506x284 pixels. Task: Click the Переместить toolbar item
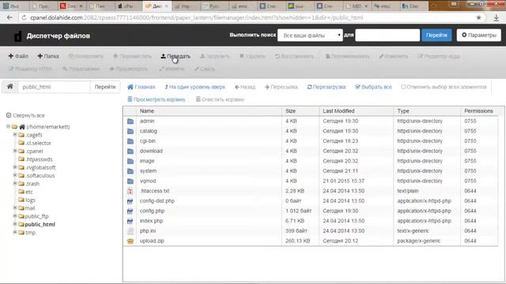(x=132, y=56)
